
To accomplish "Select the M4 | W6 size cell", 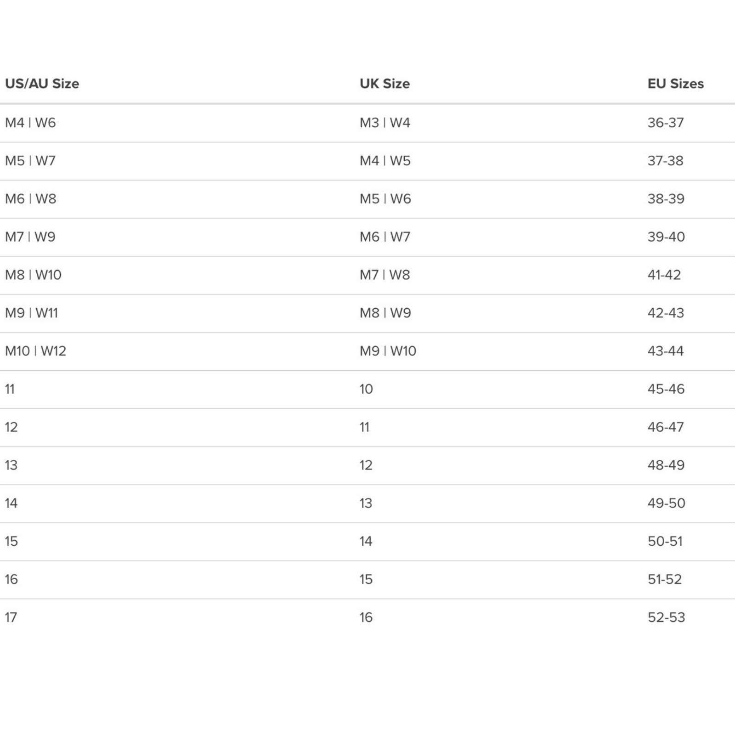I will [30, 123].
